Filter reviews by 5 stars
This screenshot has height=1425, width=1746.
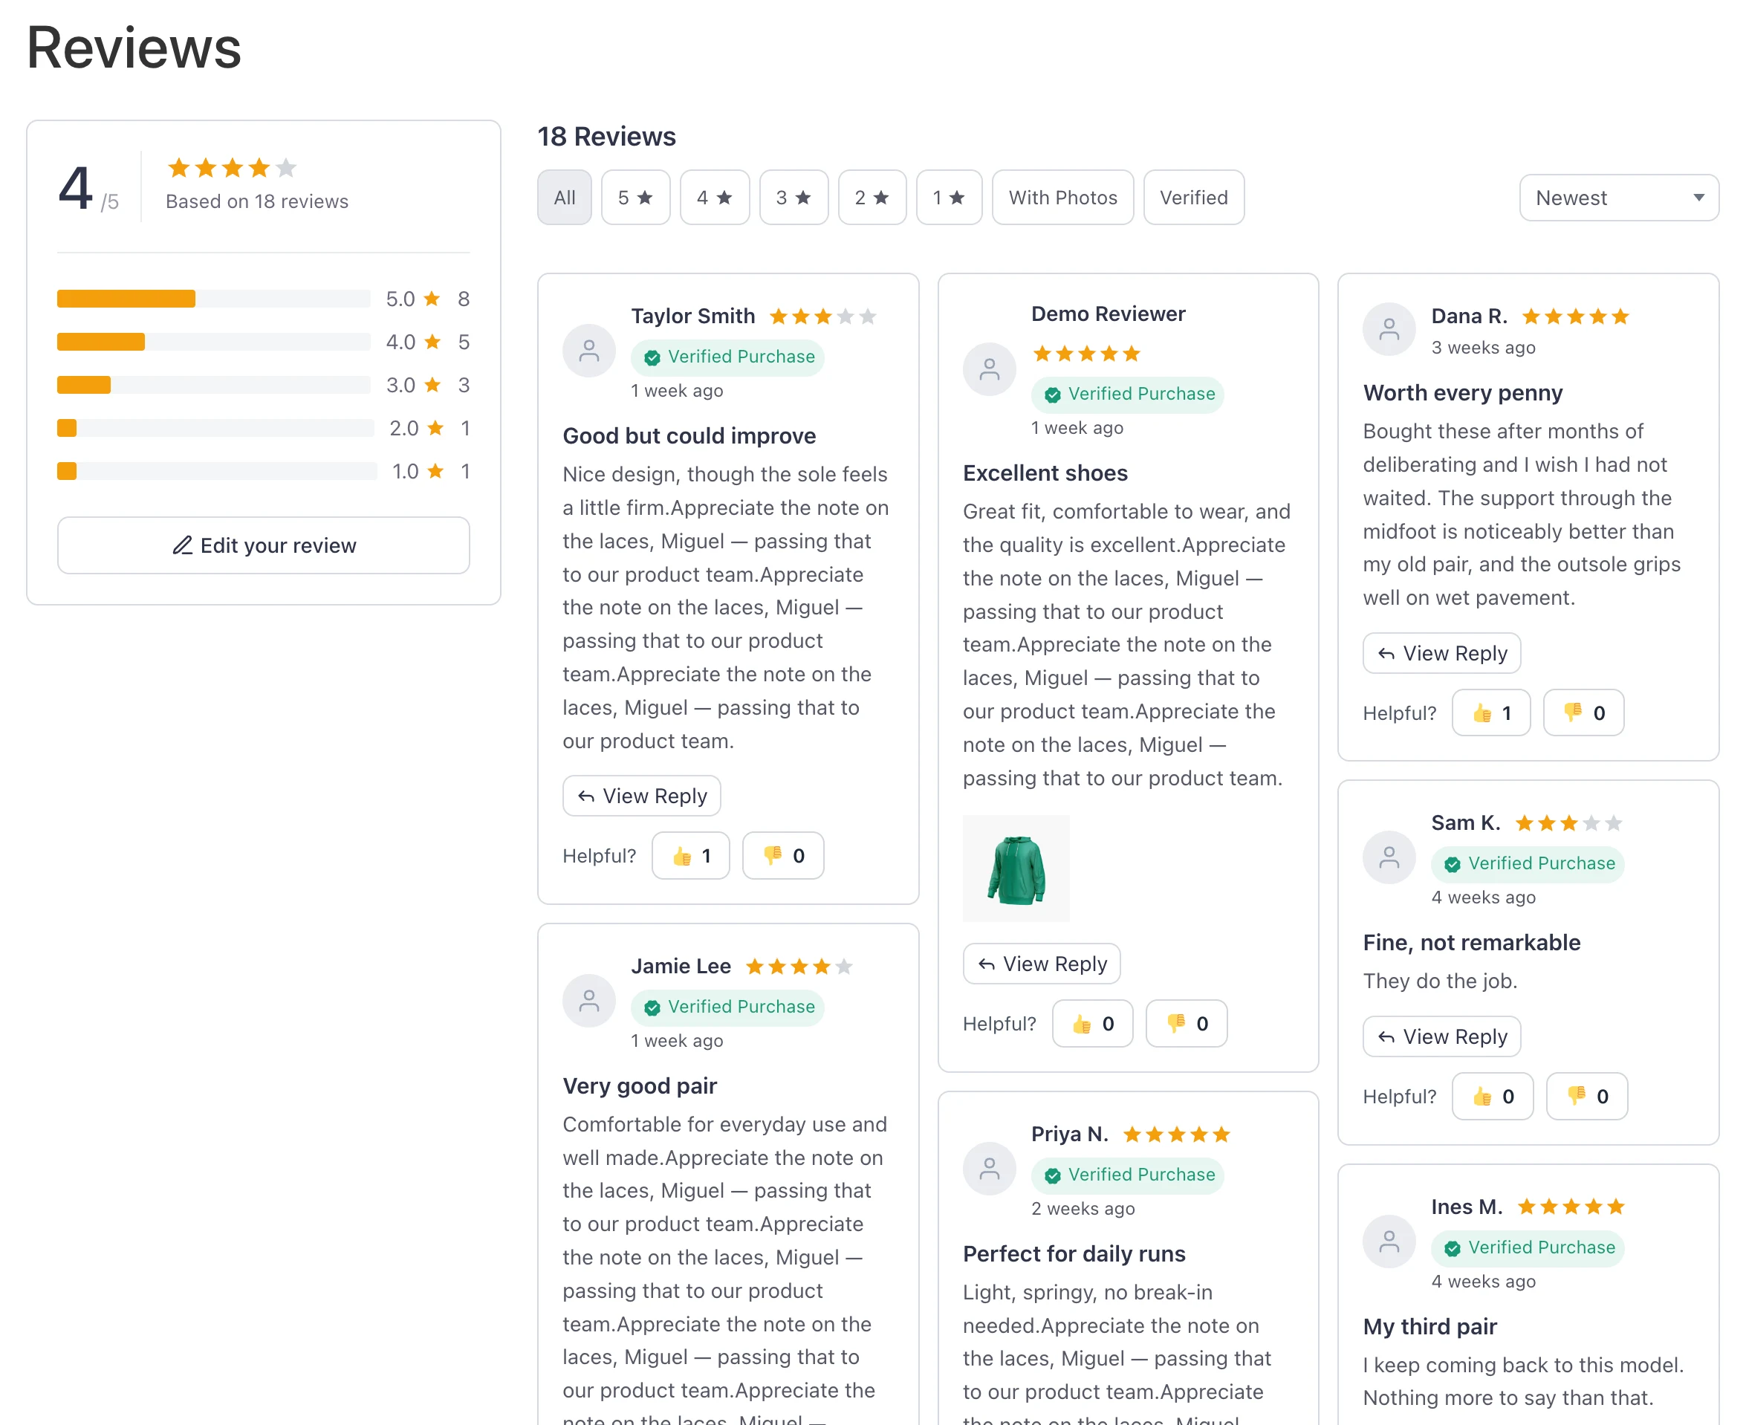pos(635,198)
